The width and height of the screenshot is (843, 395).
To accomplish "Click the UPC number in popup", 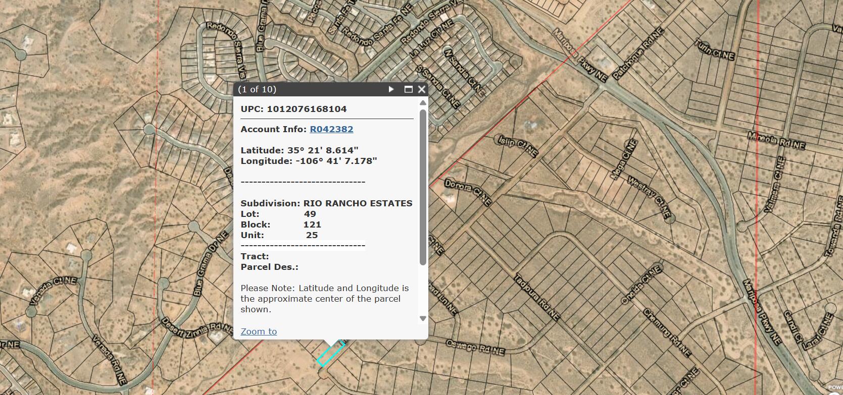I will coord(307,109).
